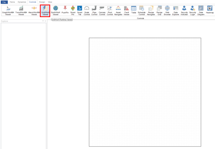
Task: Insert a TrendWorX64 Viewer control
Action: pos(21,11)
